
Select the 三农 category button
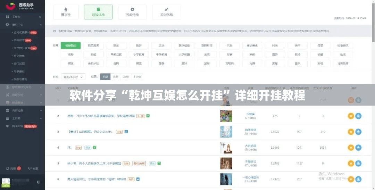coord(207,55)
